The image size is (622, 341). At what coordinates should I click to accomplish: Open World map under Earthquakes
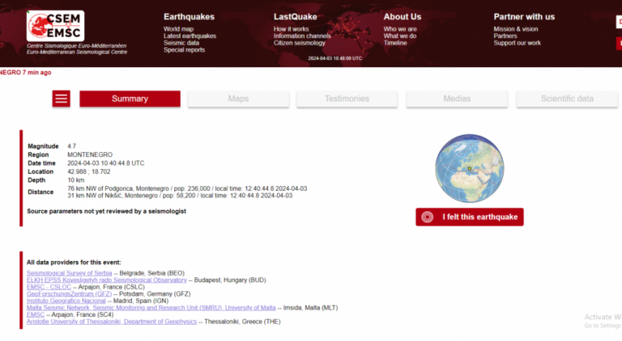point(178,29)
